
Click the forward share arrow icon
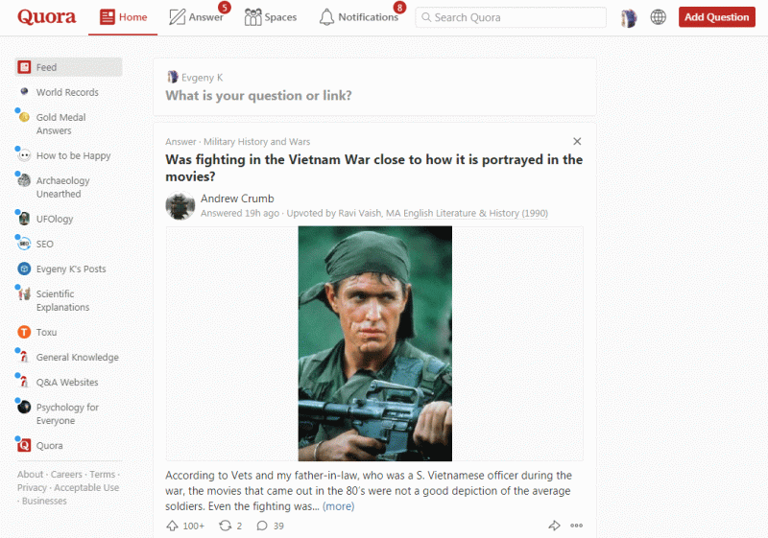pos(554,526)
